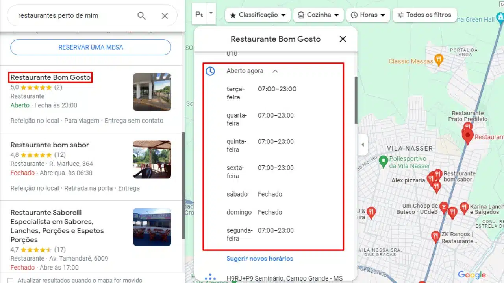Click the clock icon beside Aberto agora
The width and height of the screenshot is (504, 283).
[x=211, y=71]
